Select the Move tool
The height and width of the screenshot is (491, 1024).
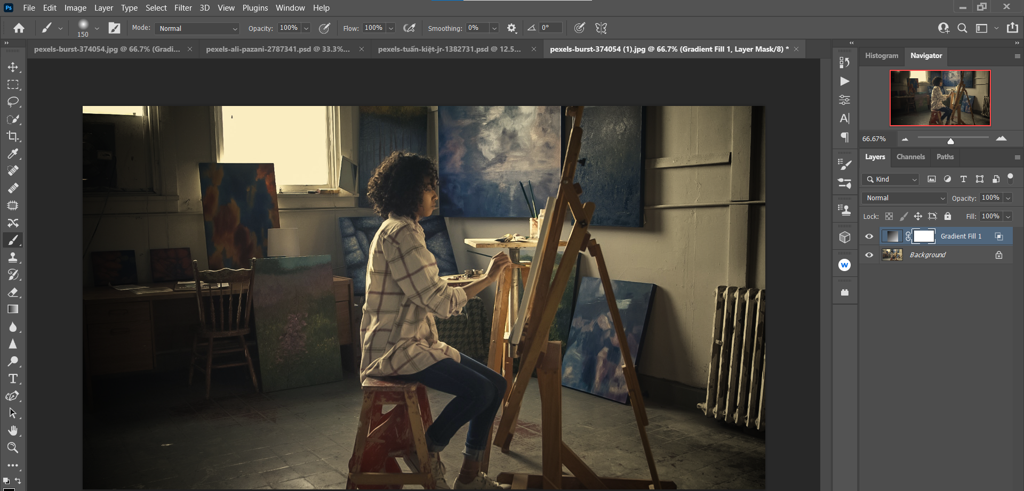13,67
